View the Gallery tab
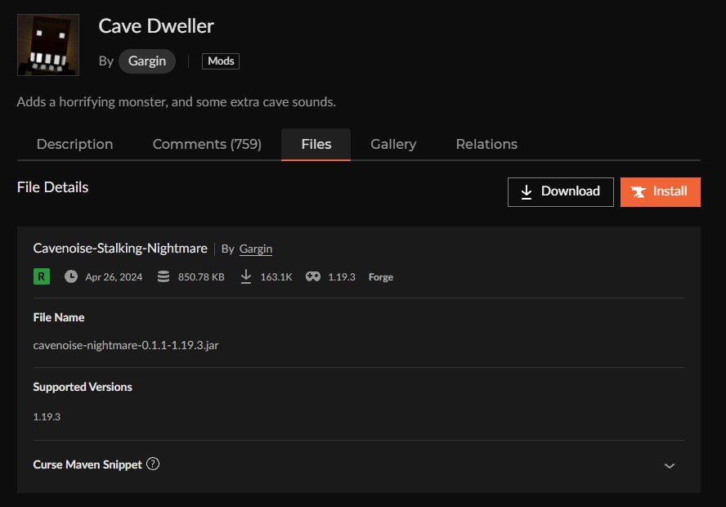 [x=393, y=144]
